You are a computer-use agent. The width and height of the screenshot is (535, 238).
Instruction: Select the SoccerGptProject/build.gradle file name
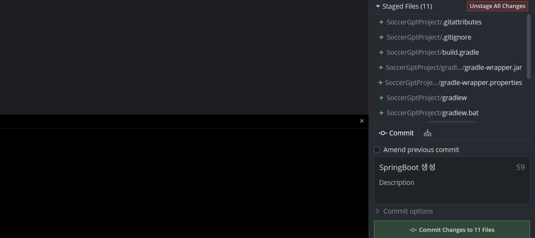(433, 52)
